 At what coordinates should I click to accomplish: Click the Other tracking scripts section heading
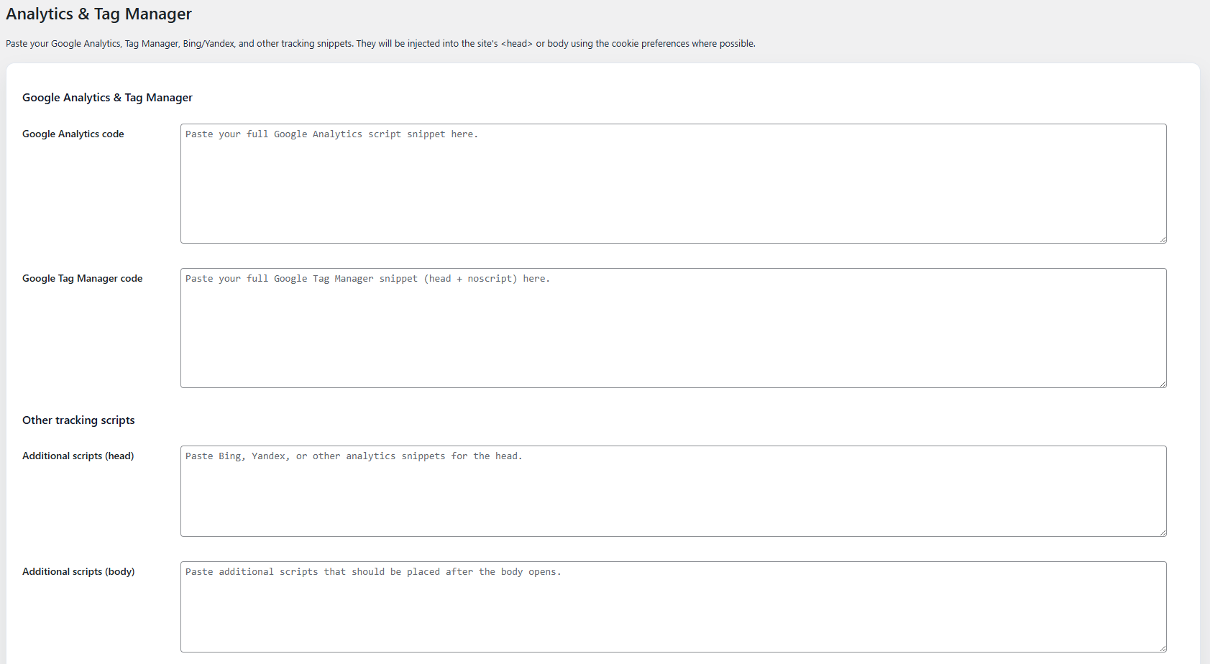(x=78, y=420)
